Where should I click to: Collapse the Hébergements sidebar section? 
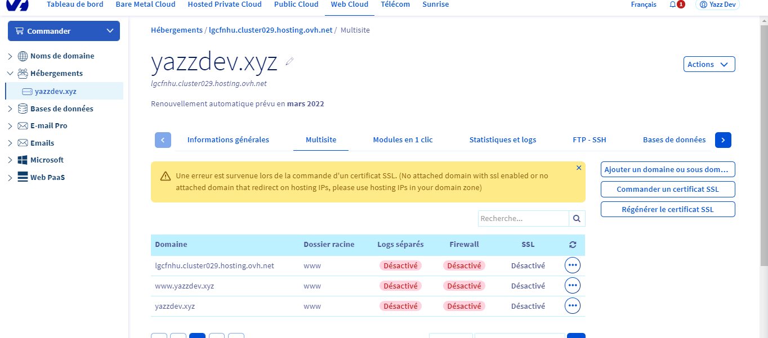click(10, 73)
